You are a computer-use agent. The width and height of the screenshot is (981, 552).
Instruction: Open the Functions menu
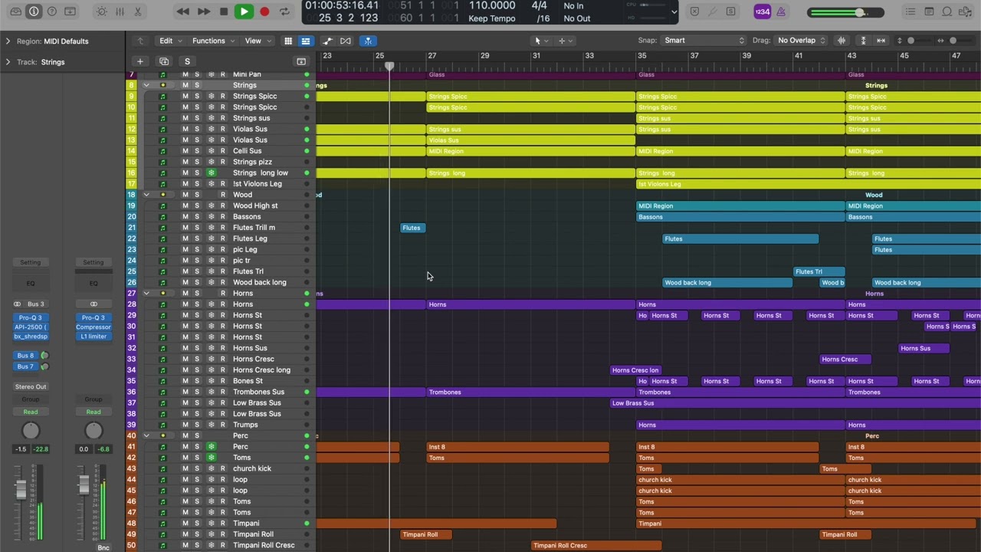point(213,41)
